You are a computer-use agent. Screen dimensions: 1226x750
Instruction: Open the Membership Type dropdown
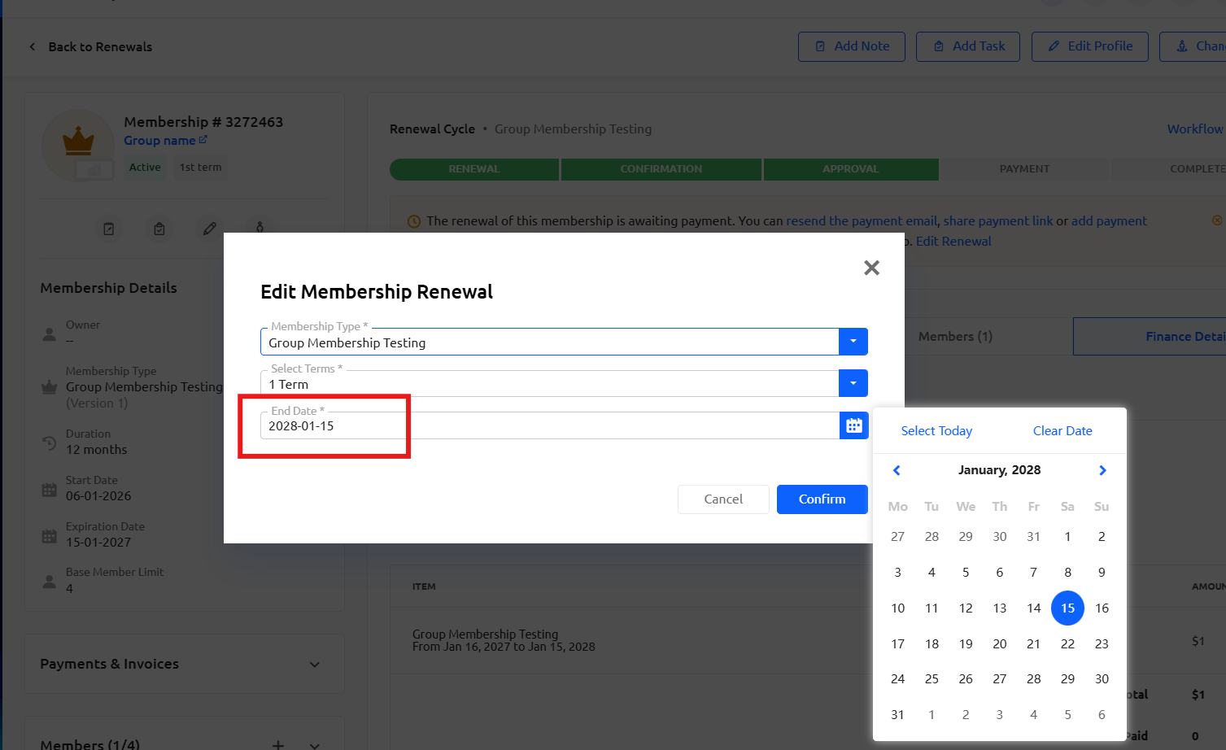coord(853,342)
